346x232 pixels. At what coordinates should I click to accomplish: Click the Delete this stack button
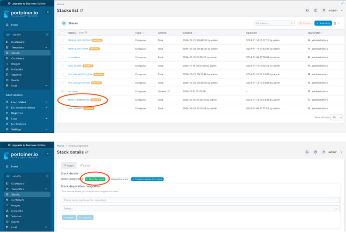(118, 179)
